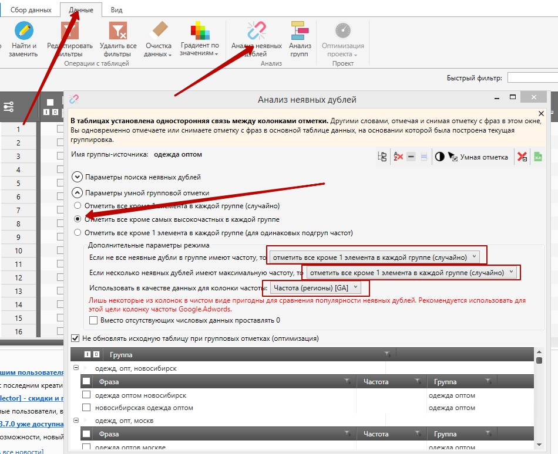558x454 pixels.
Task: Click the group name одежд, опт, москв
Action: coord(124,421)
